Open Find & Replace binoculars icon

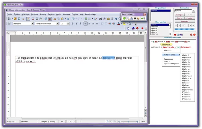point(101,19)
